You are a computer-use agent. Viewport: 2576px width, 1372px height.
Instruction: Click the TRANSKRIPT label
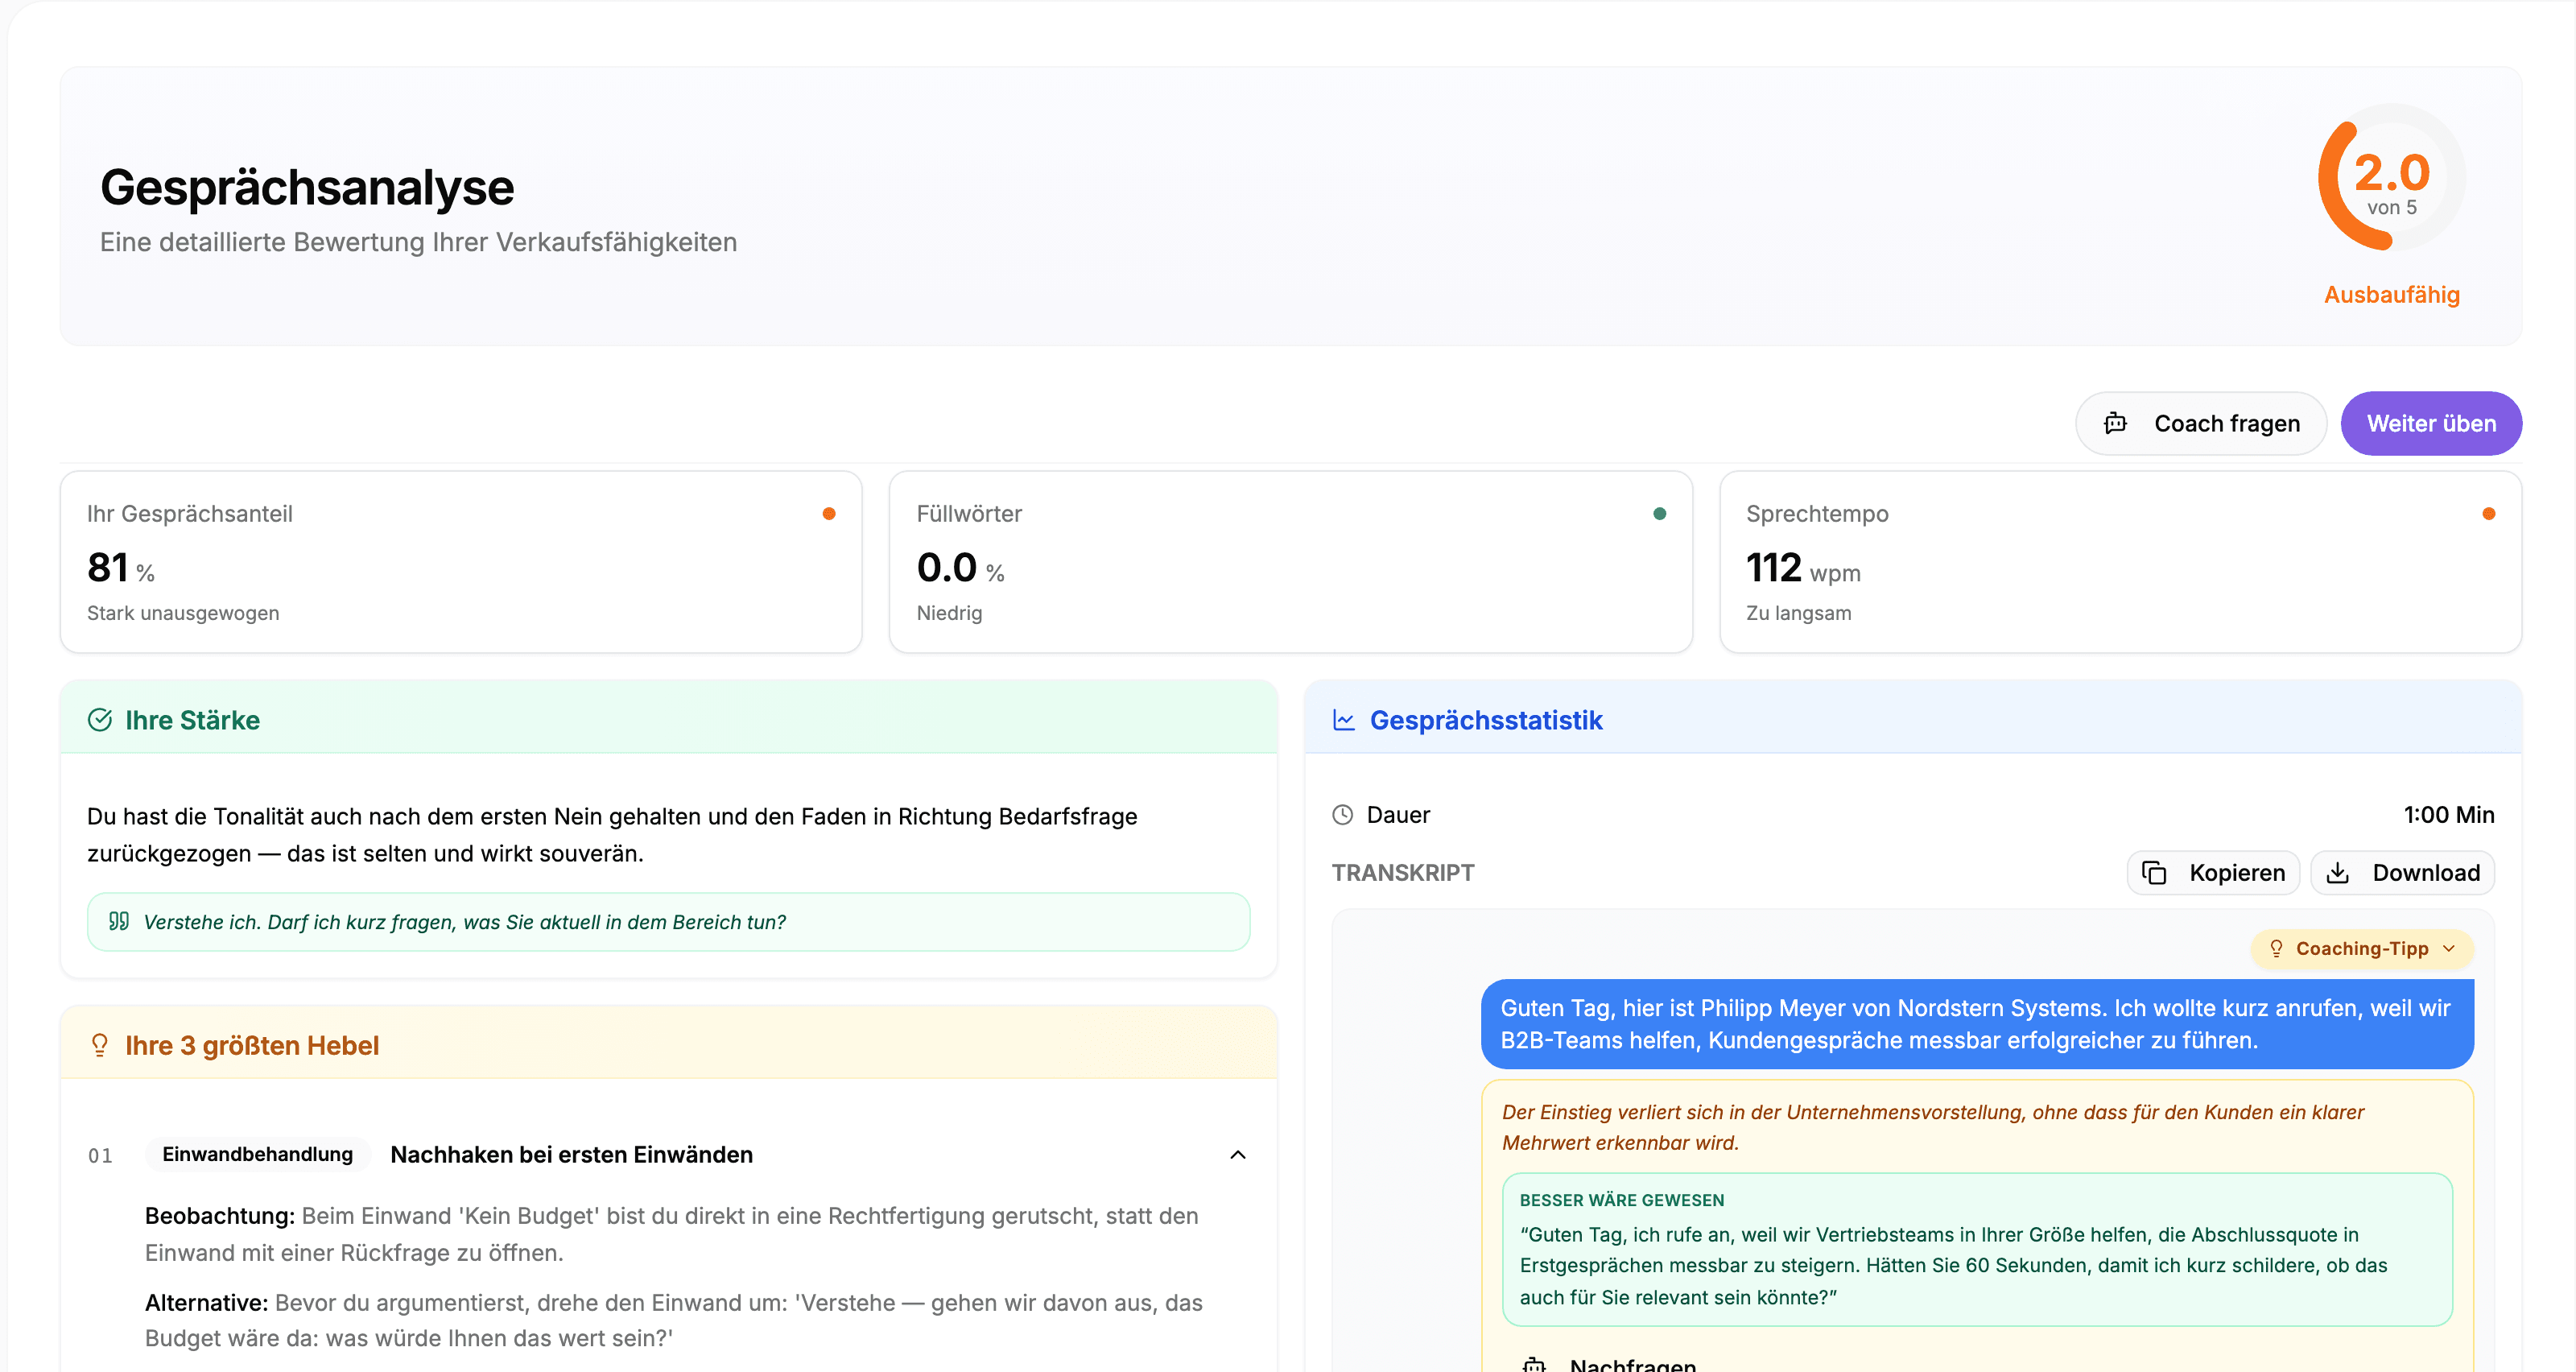click(1403, 873)
